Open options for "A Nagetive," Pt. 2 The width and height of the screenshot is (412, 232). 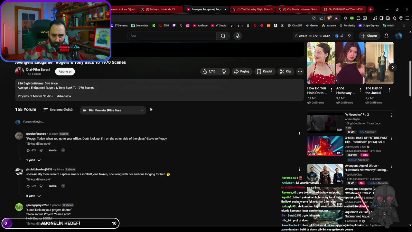(x=392, y=115)
